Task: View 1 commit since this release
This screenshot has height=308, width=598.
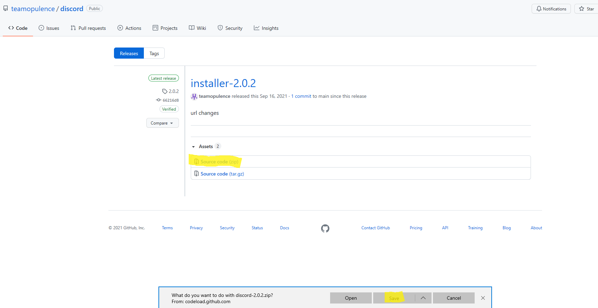Action: pos(301,96)
